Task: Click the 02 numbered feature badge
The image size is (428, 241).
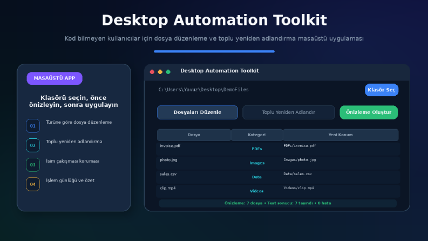Action: [x=33, y=145]
